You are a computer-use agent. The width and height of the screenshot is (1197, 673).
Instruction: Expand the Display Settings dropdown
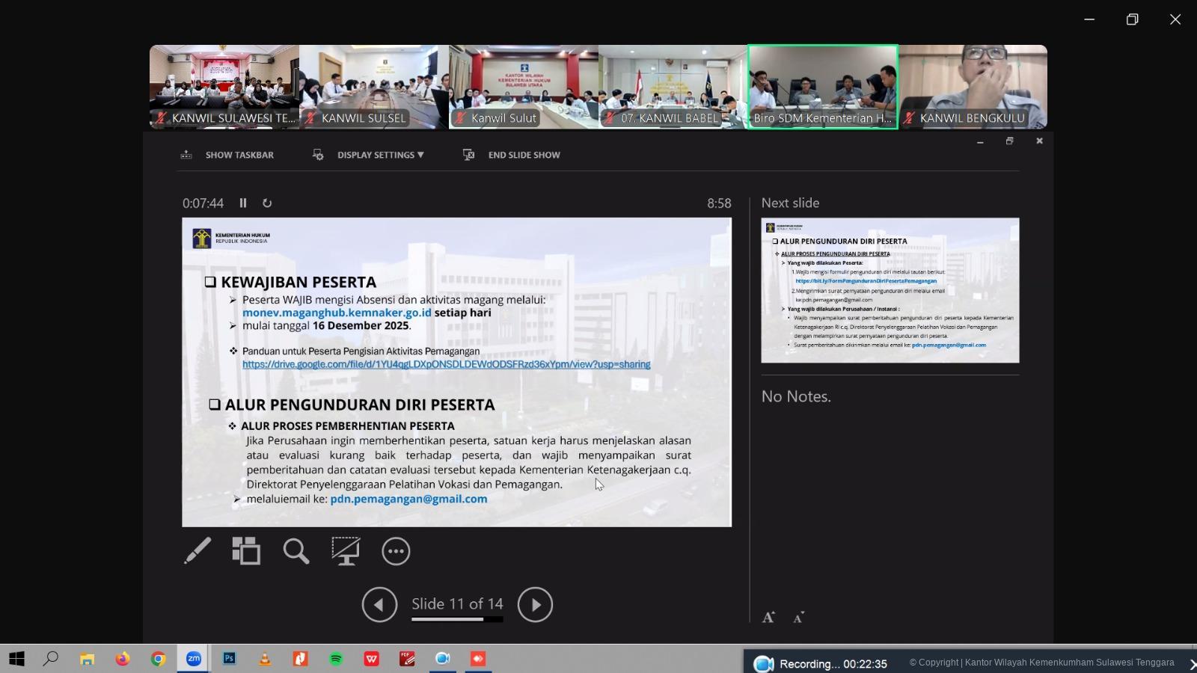(380, 155)
